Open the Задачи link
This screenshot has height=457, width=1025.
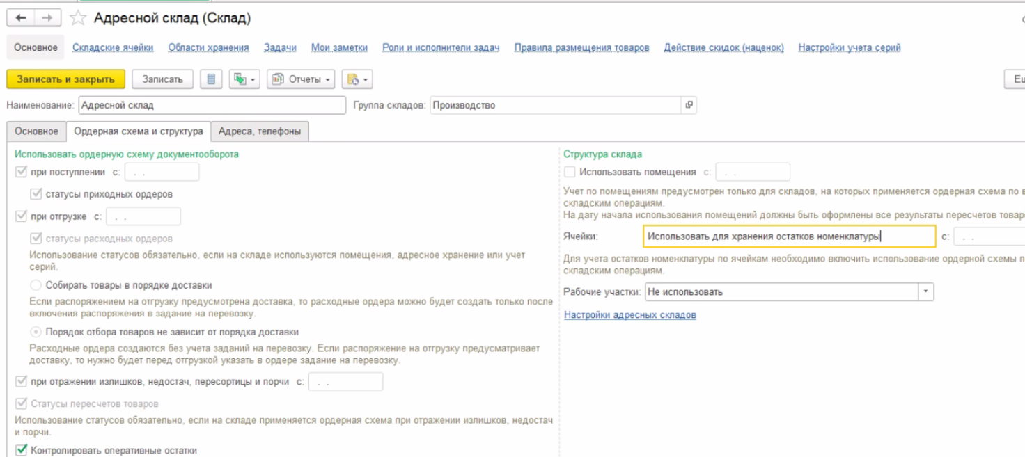point(280,47)
